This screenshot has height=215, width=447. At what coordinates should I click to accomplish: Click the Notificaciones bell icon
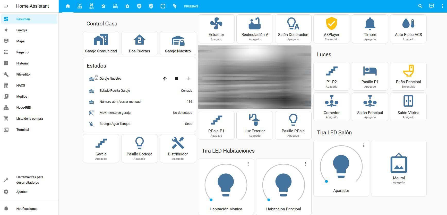click(6, 209)
